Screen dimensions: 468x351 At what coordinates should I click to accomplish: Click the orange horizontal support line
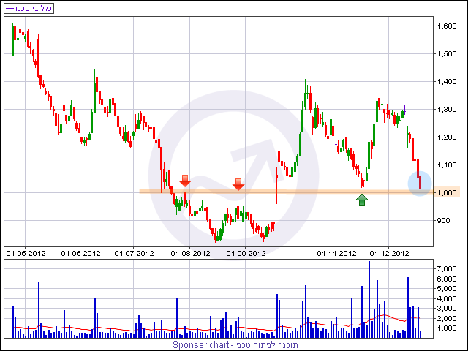[x=286, y=192]
